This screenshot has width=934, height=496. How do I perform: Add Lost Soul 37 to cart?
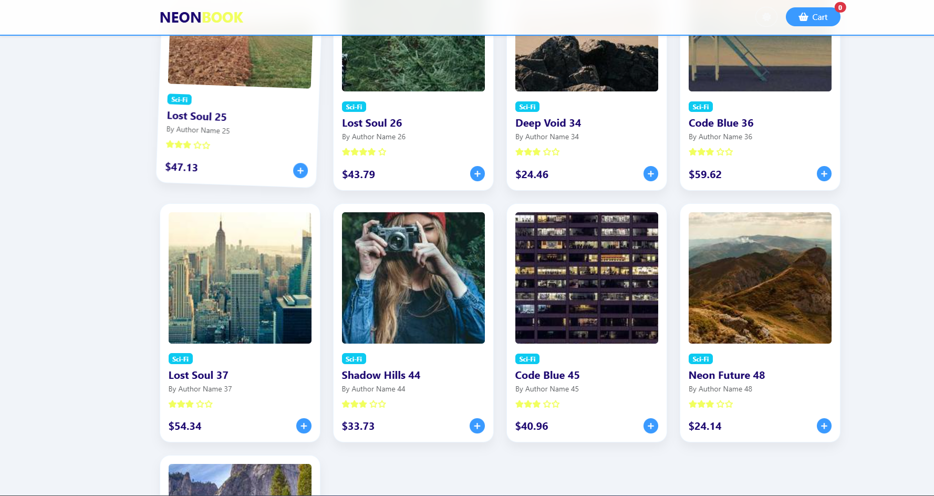pos(304,426)
